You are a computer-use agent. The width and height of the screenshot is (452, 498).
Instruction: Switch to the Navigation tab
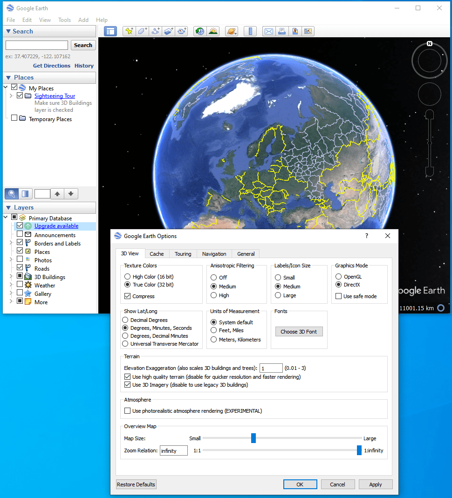[x=214, y=254]
